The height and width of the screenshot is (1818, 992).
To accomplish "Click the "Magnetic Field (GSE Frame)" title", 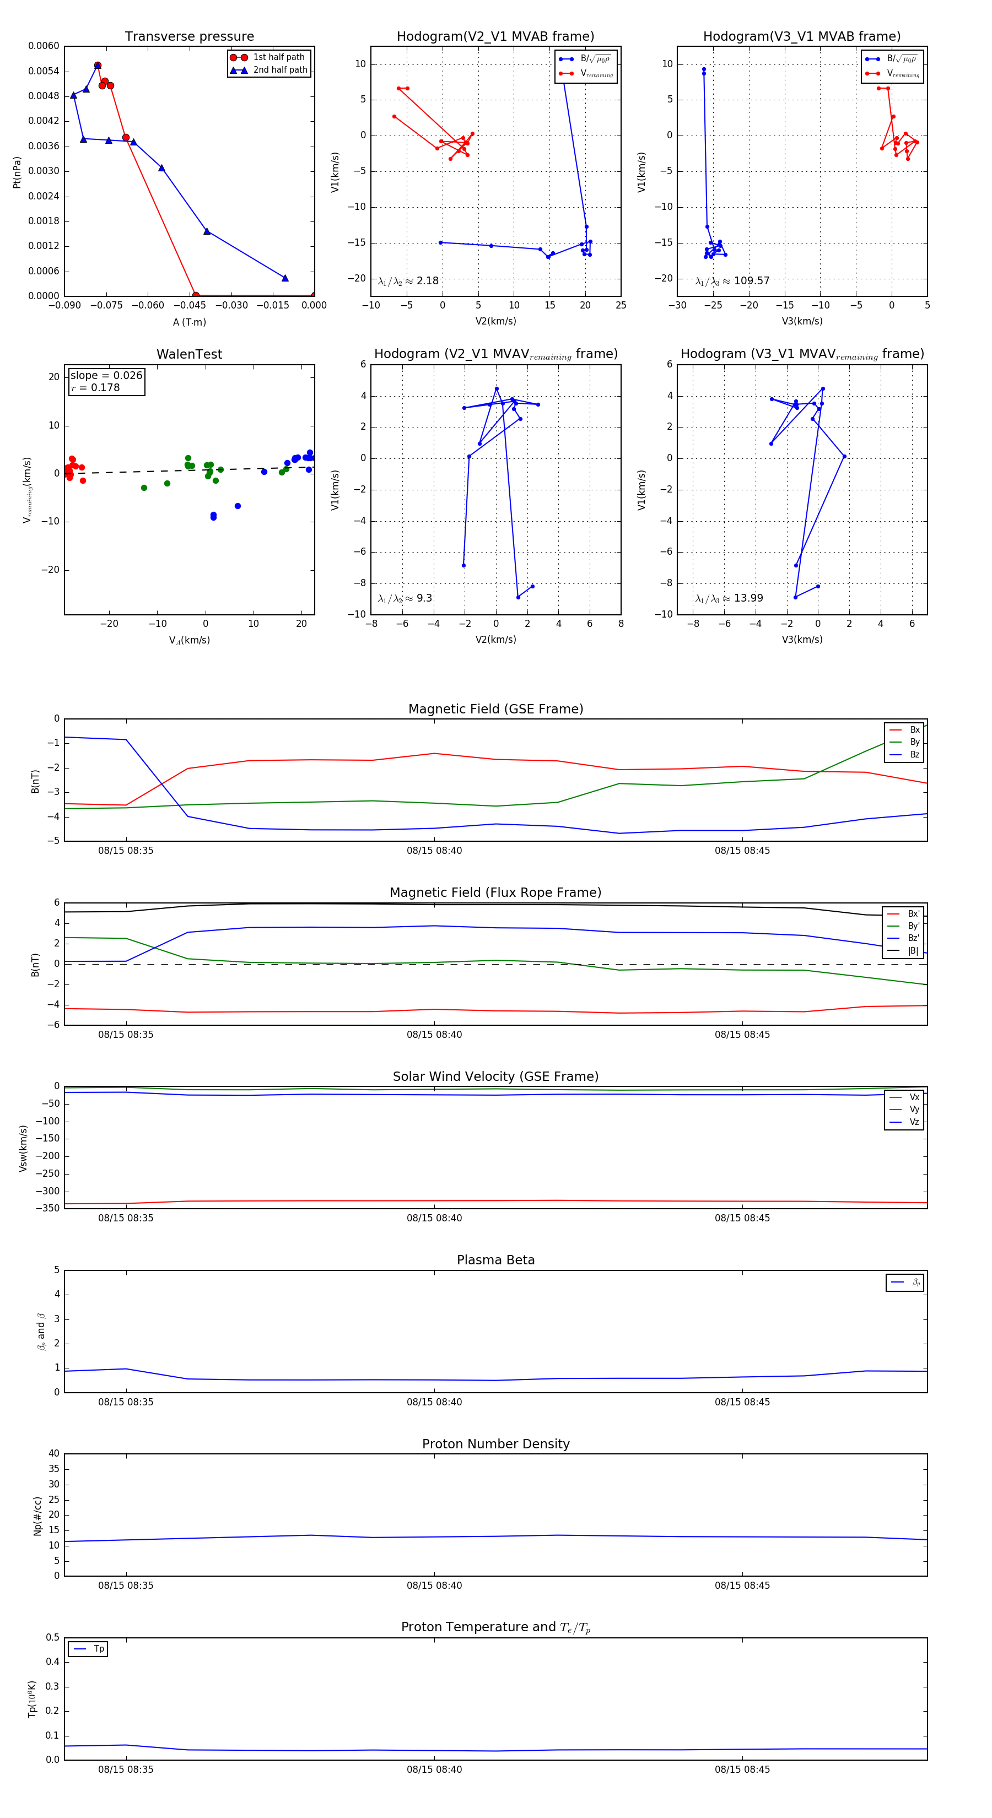I will coord(495,709).
